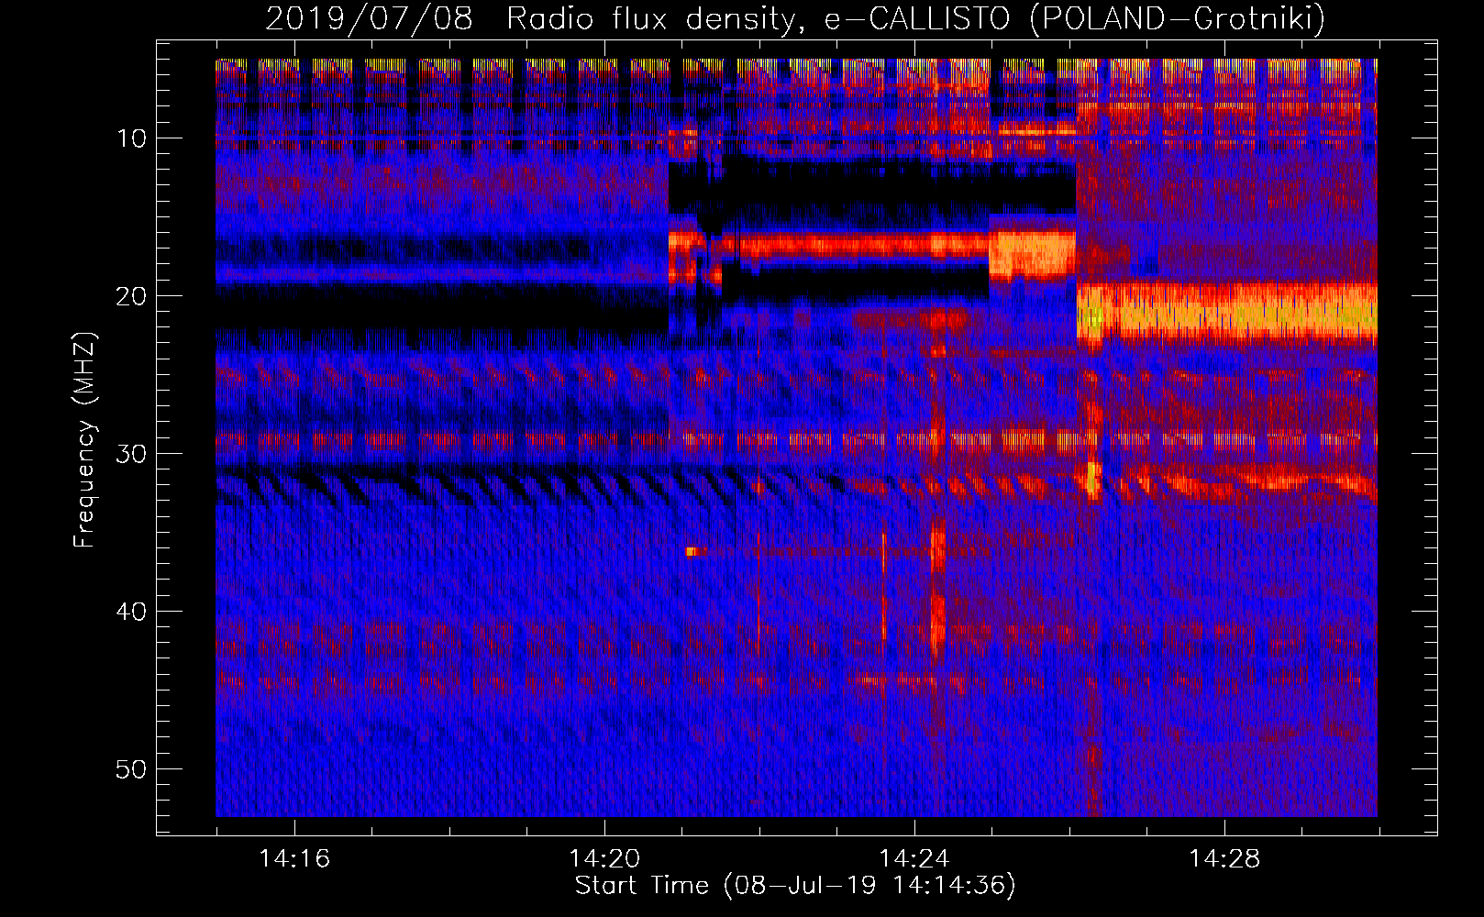Click the 'Frequency (MHZ)' axis label
Image resolution: width=1484 pixels, height=917 pixels.
pyautogui.click(x=84, y=440)
